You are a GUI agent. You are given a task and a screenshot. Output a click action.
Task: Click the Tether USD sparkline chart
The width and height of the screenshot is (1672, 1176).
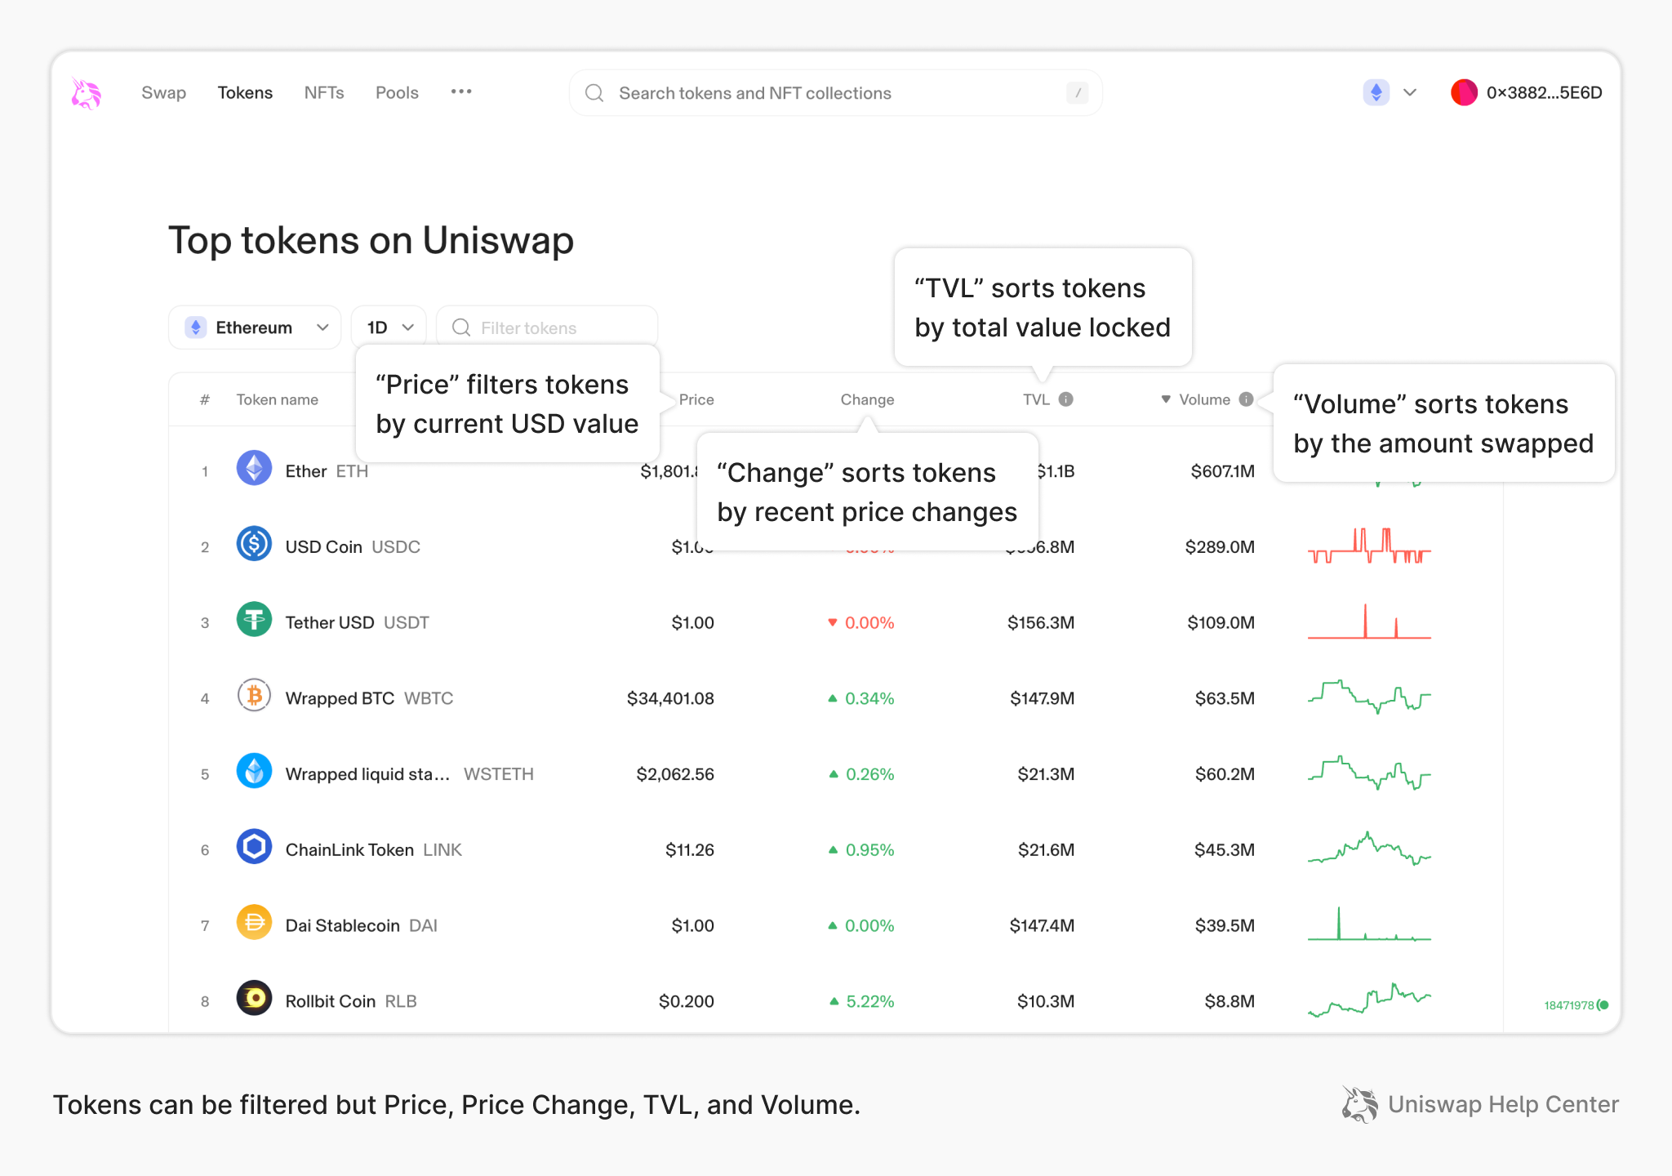click(1369, 621)
